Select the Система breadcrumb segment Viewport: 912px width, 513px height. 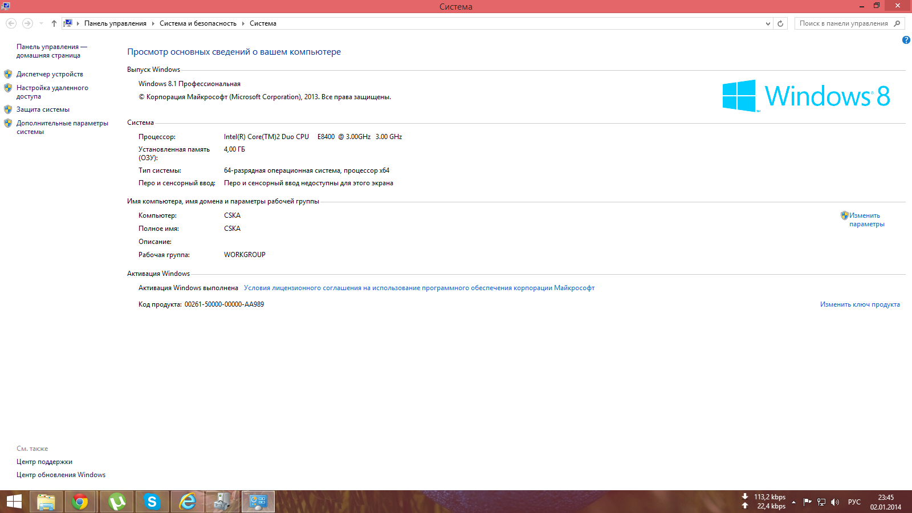263,23
